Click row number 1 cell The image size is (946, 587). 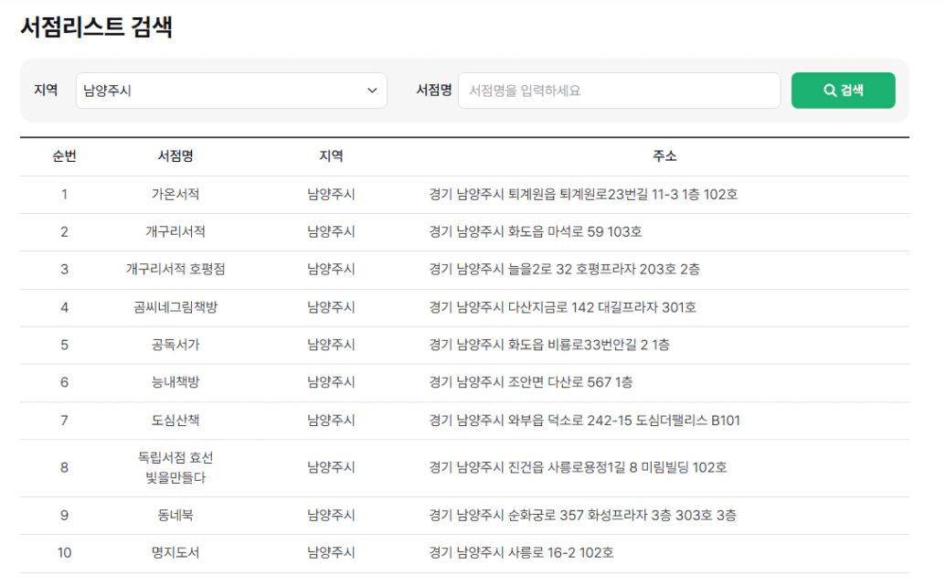tap(64, 194)
